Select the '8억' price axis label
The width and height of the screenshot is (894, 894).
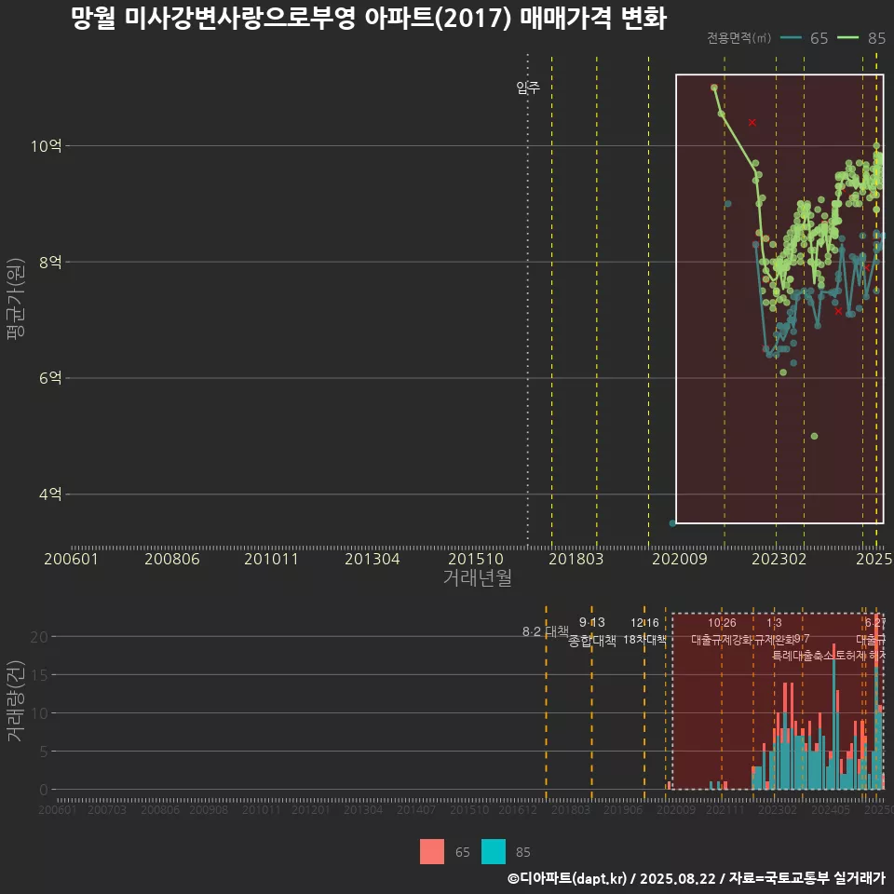click(x=50, y=263)
